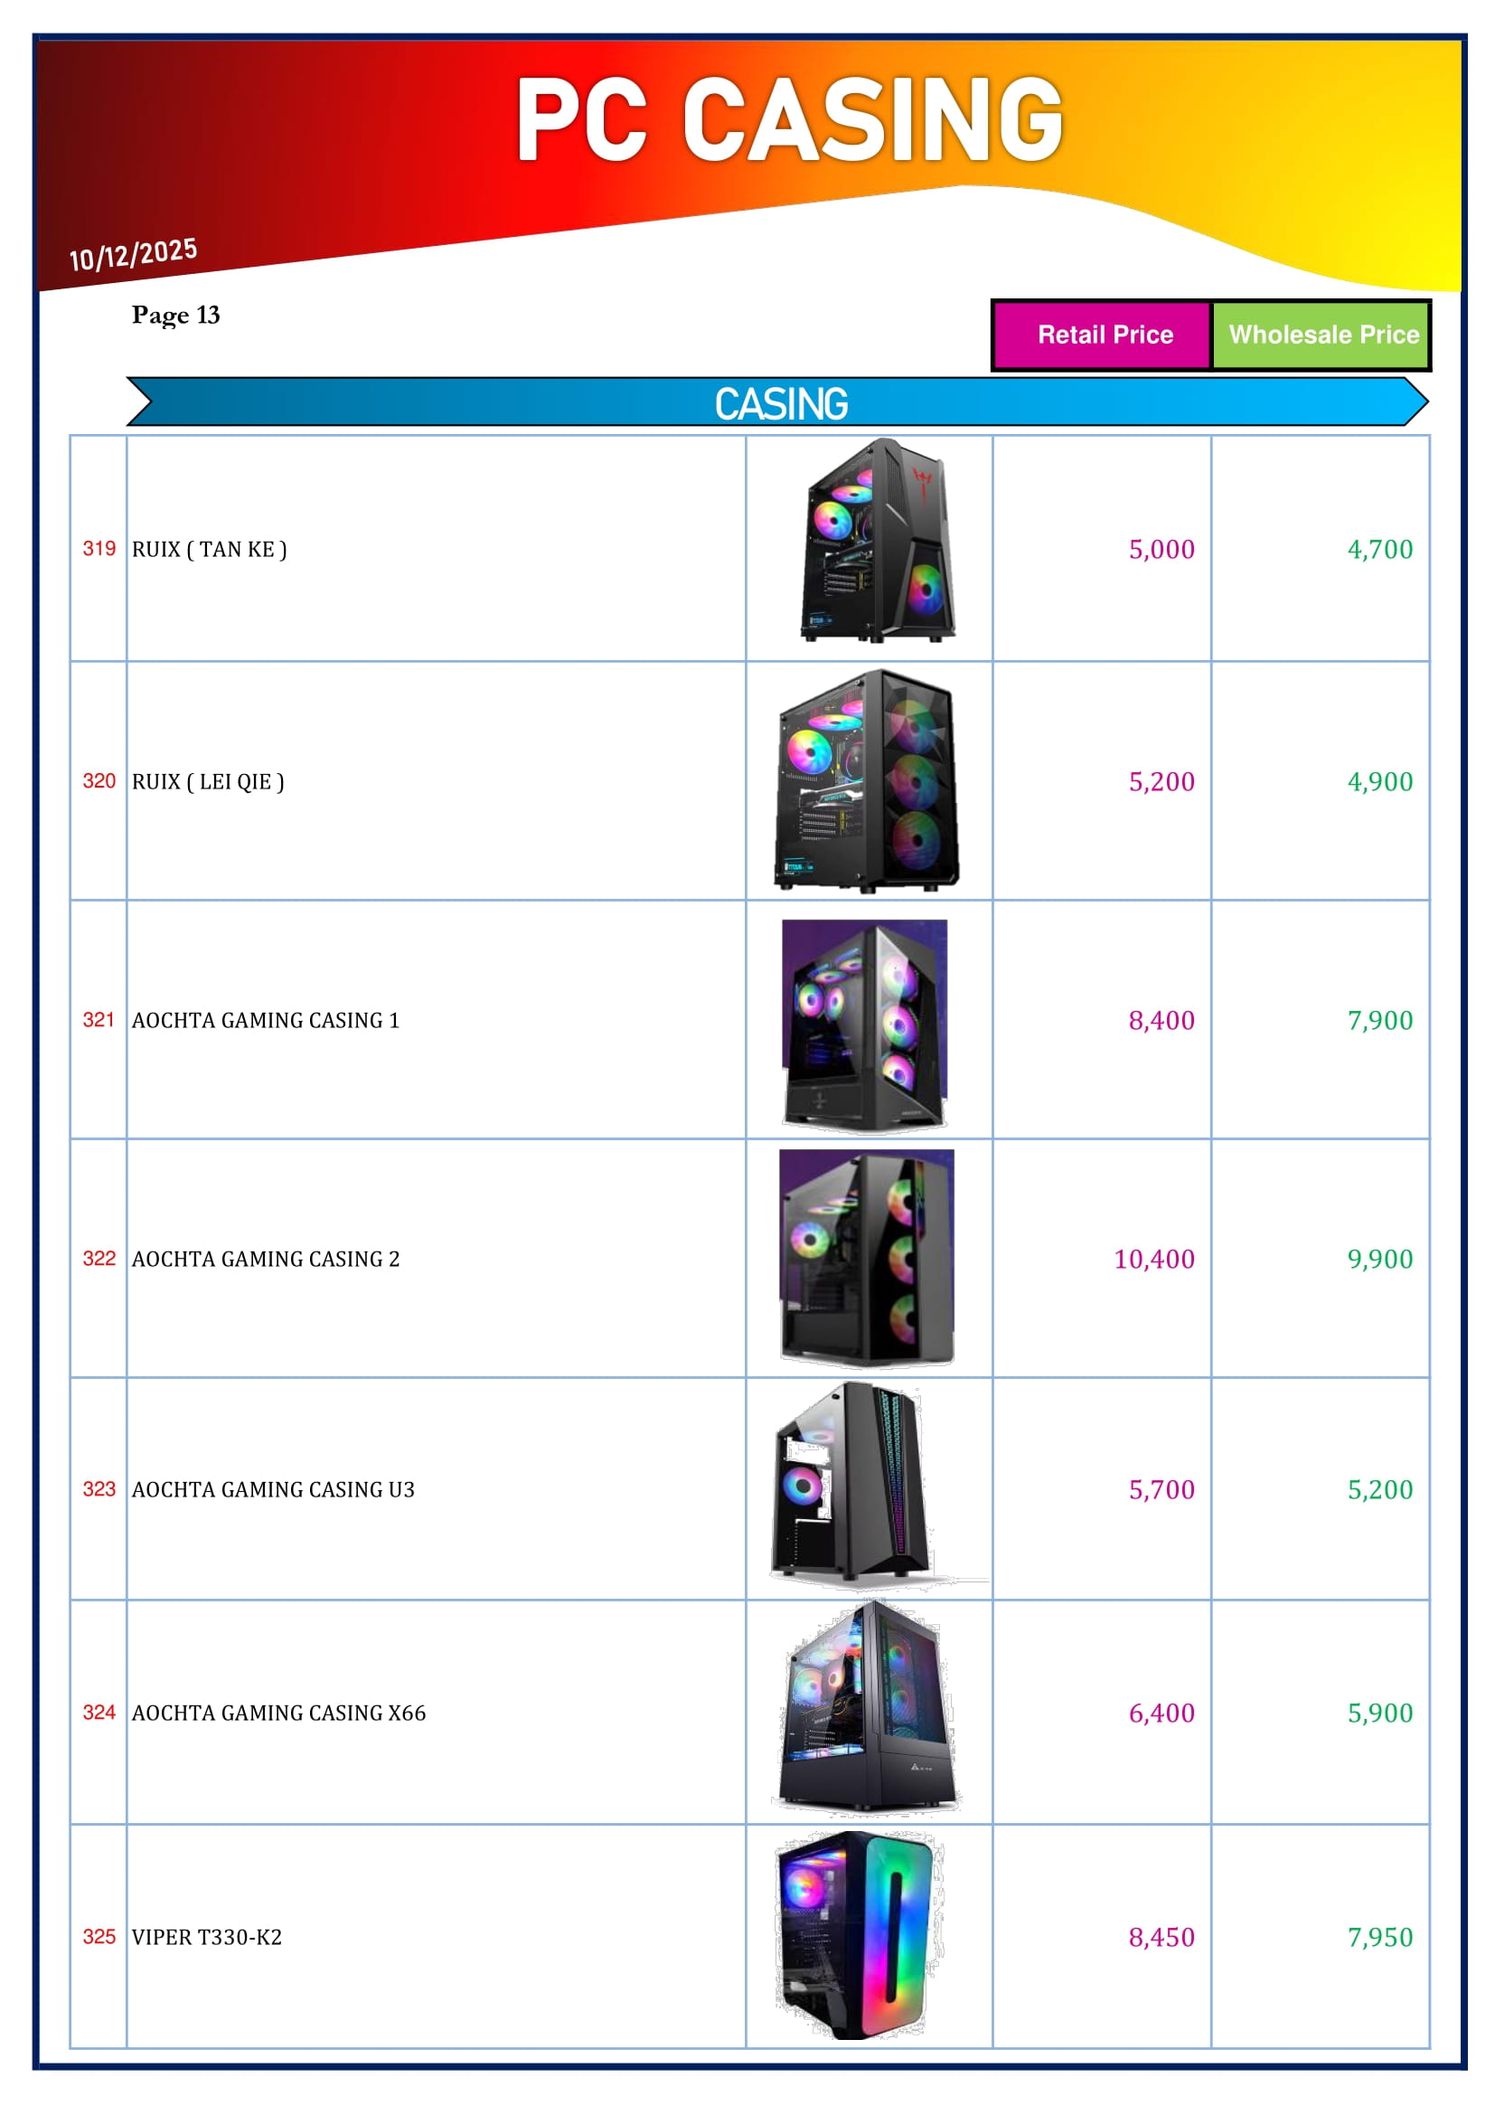
Task: Select the product name AOCHTA GAMING CASING X66
Action: 279,1713
